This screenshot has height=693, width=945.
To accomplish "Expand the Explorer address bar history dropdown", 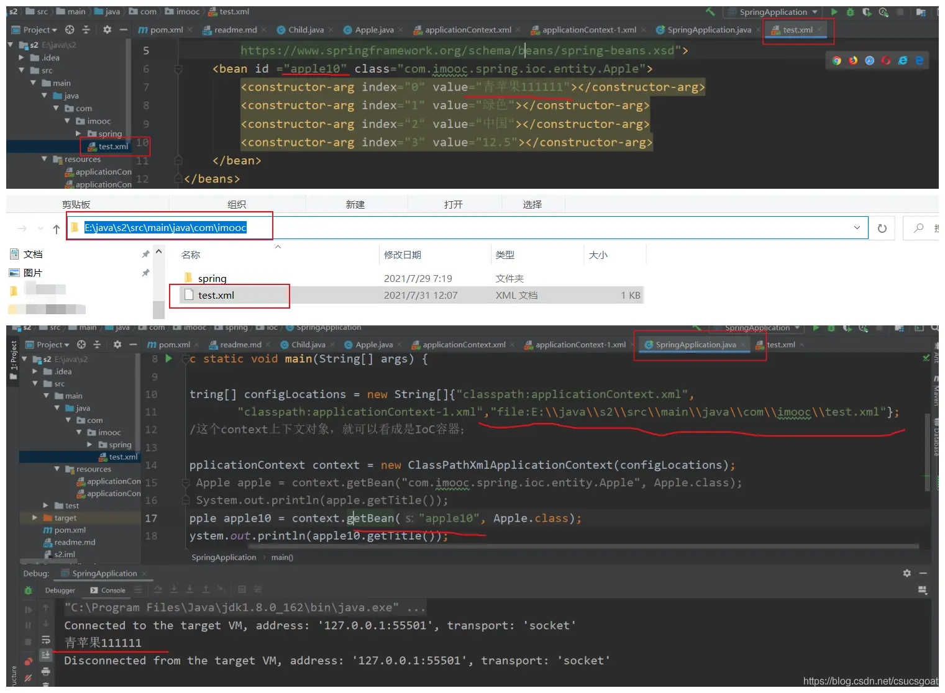I will click(x=857, y=228).
